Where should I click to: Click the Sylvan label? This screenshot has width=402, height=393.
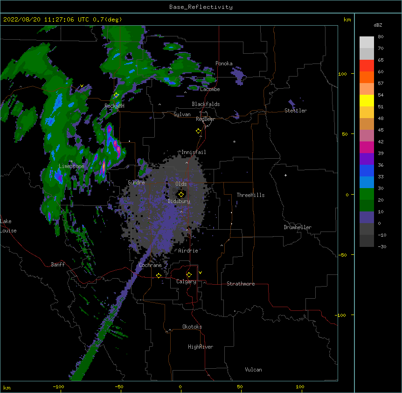coord(182,114)
